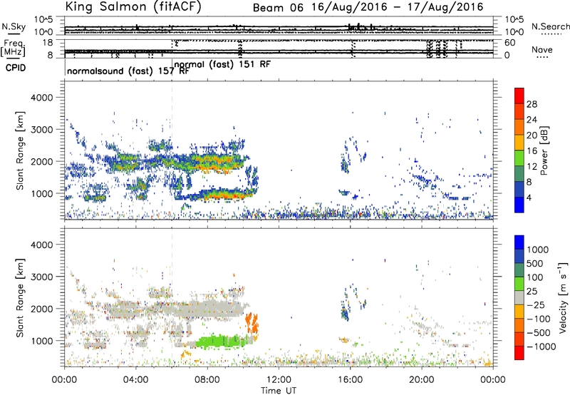Click the bright green 25-100 velocity swatch
This screenshot has width=570, height=395.
tap(519, 284)
